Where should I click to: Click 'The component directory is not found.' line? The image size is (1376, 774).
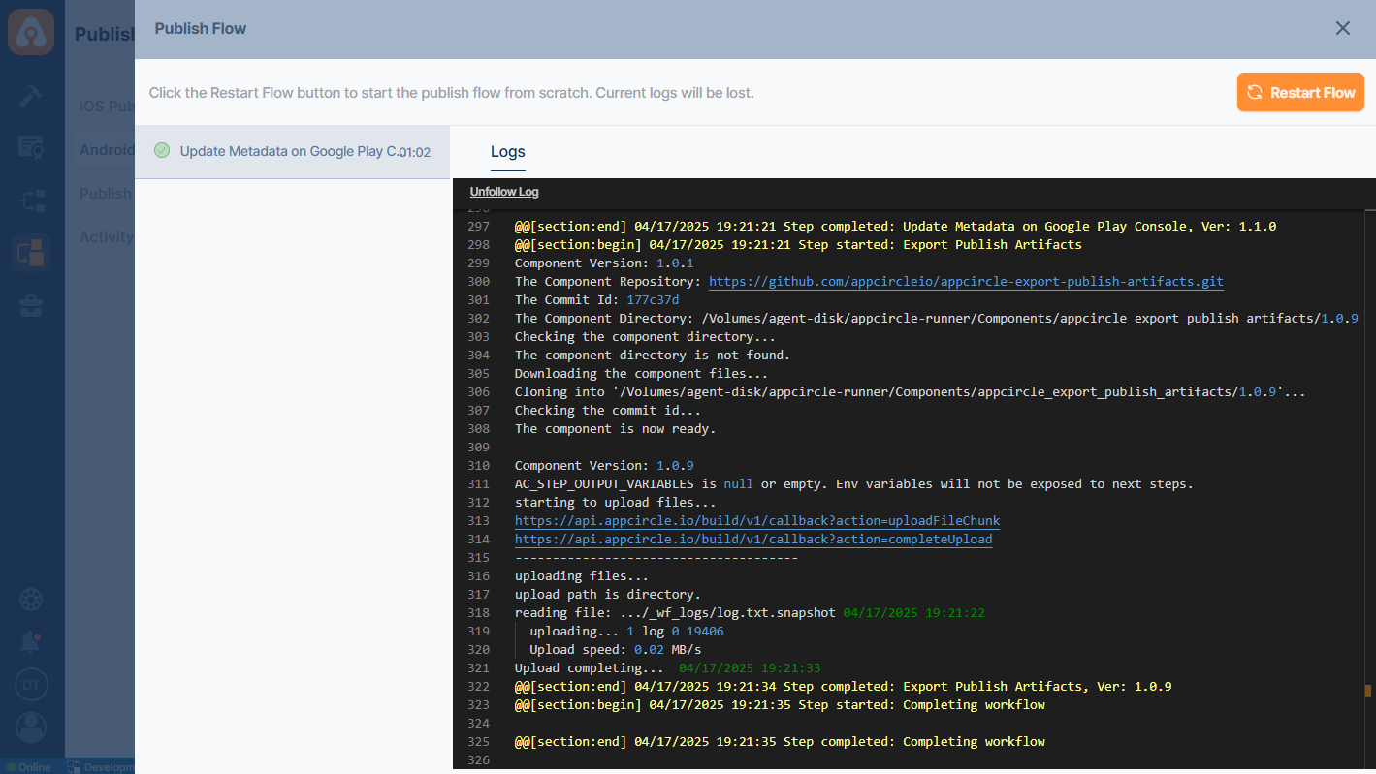coord(653,356)
